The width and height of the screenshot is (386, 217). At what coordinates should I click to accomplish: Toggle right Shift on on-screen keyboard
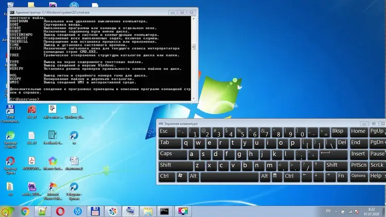point(336,166)
